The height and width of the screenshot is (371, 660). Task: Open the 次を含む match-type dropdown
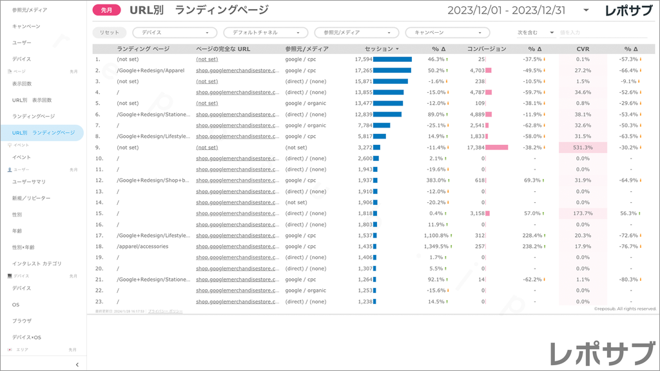tap(535, 32)
